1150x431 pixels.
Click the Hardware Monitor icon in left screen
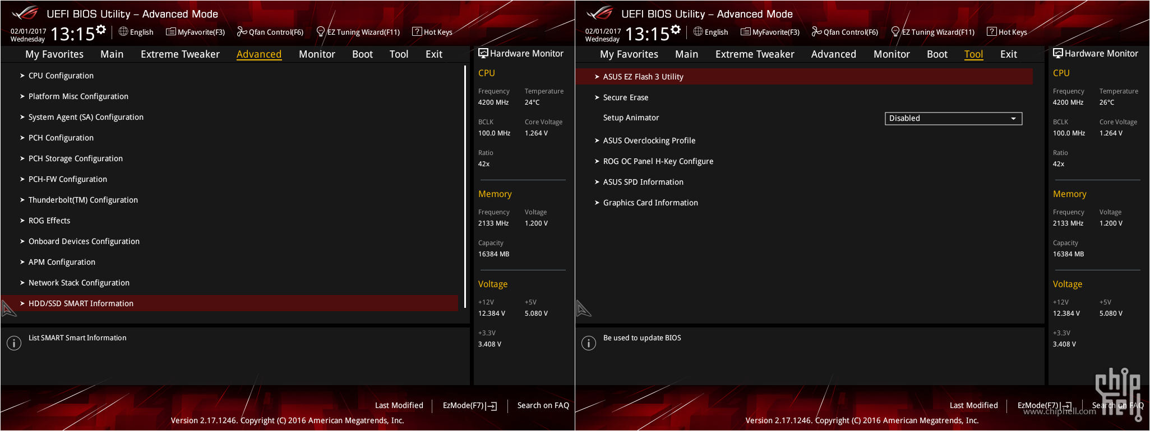point(483,53)
